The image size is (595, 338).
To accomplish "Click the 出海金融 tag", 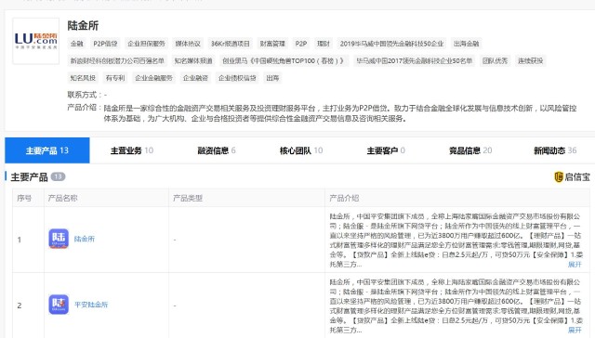I will [466, 44].
